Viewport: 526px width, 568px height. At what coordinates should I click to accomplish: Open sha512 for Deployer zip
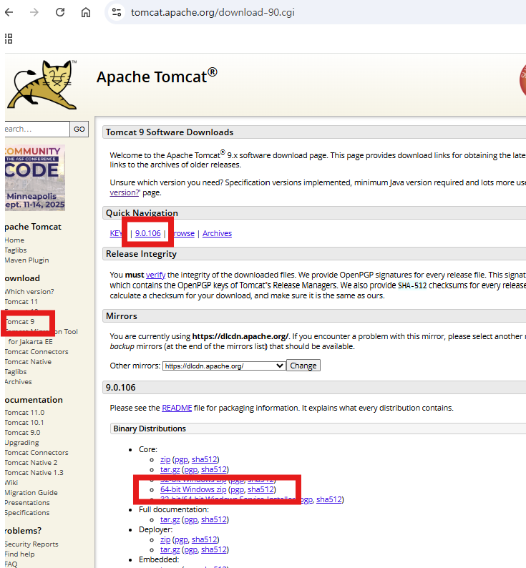[x=204, y=539]
